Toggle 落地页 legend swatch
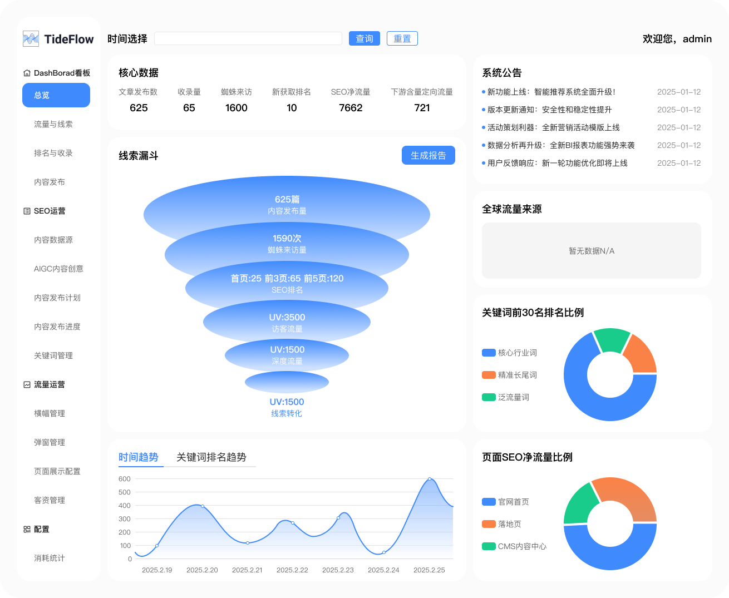This screenshot has width=729, height=598. 489,524
